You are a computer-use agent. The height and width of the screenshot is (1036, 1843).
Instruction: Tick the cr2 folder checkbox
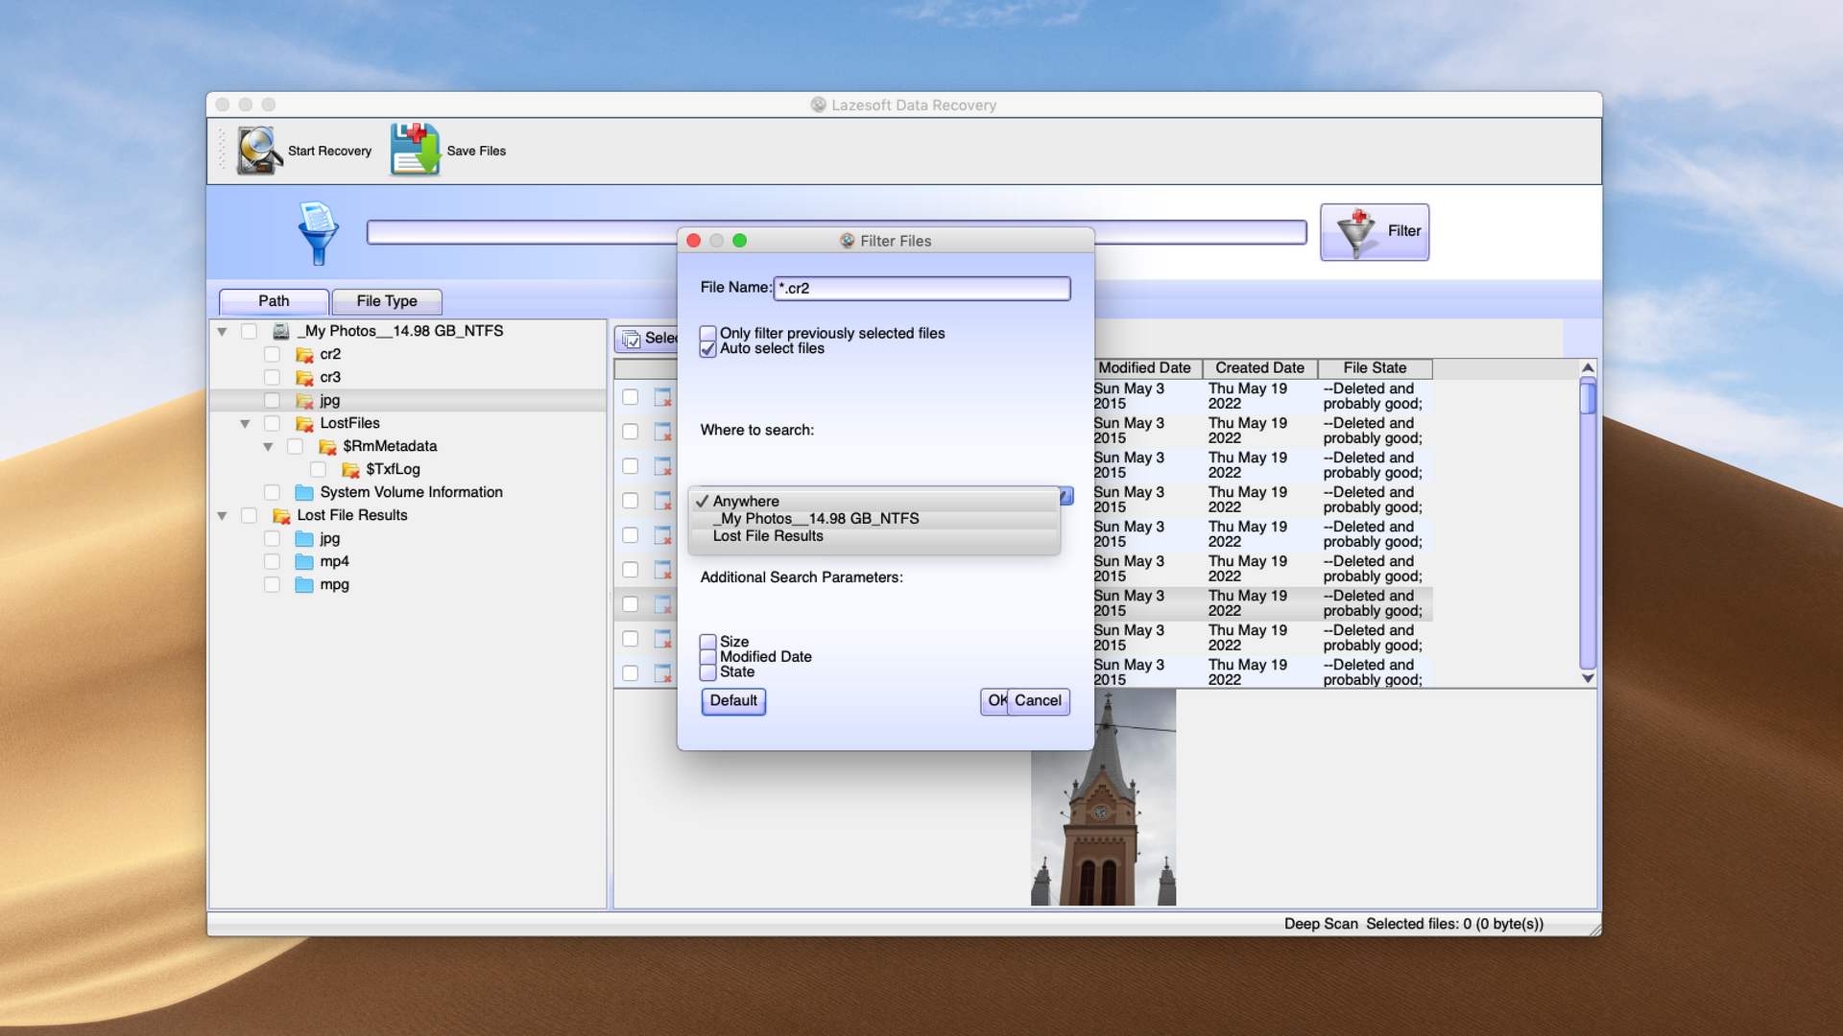coord(272,354)
